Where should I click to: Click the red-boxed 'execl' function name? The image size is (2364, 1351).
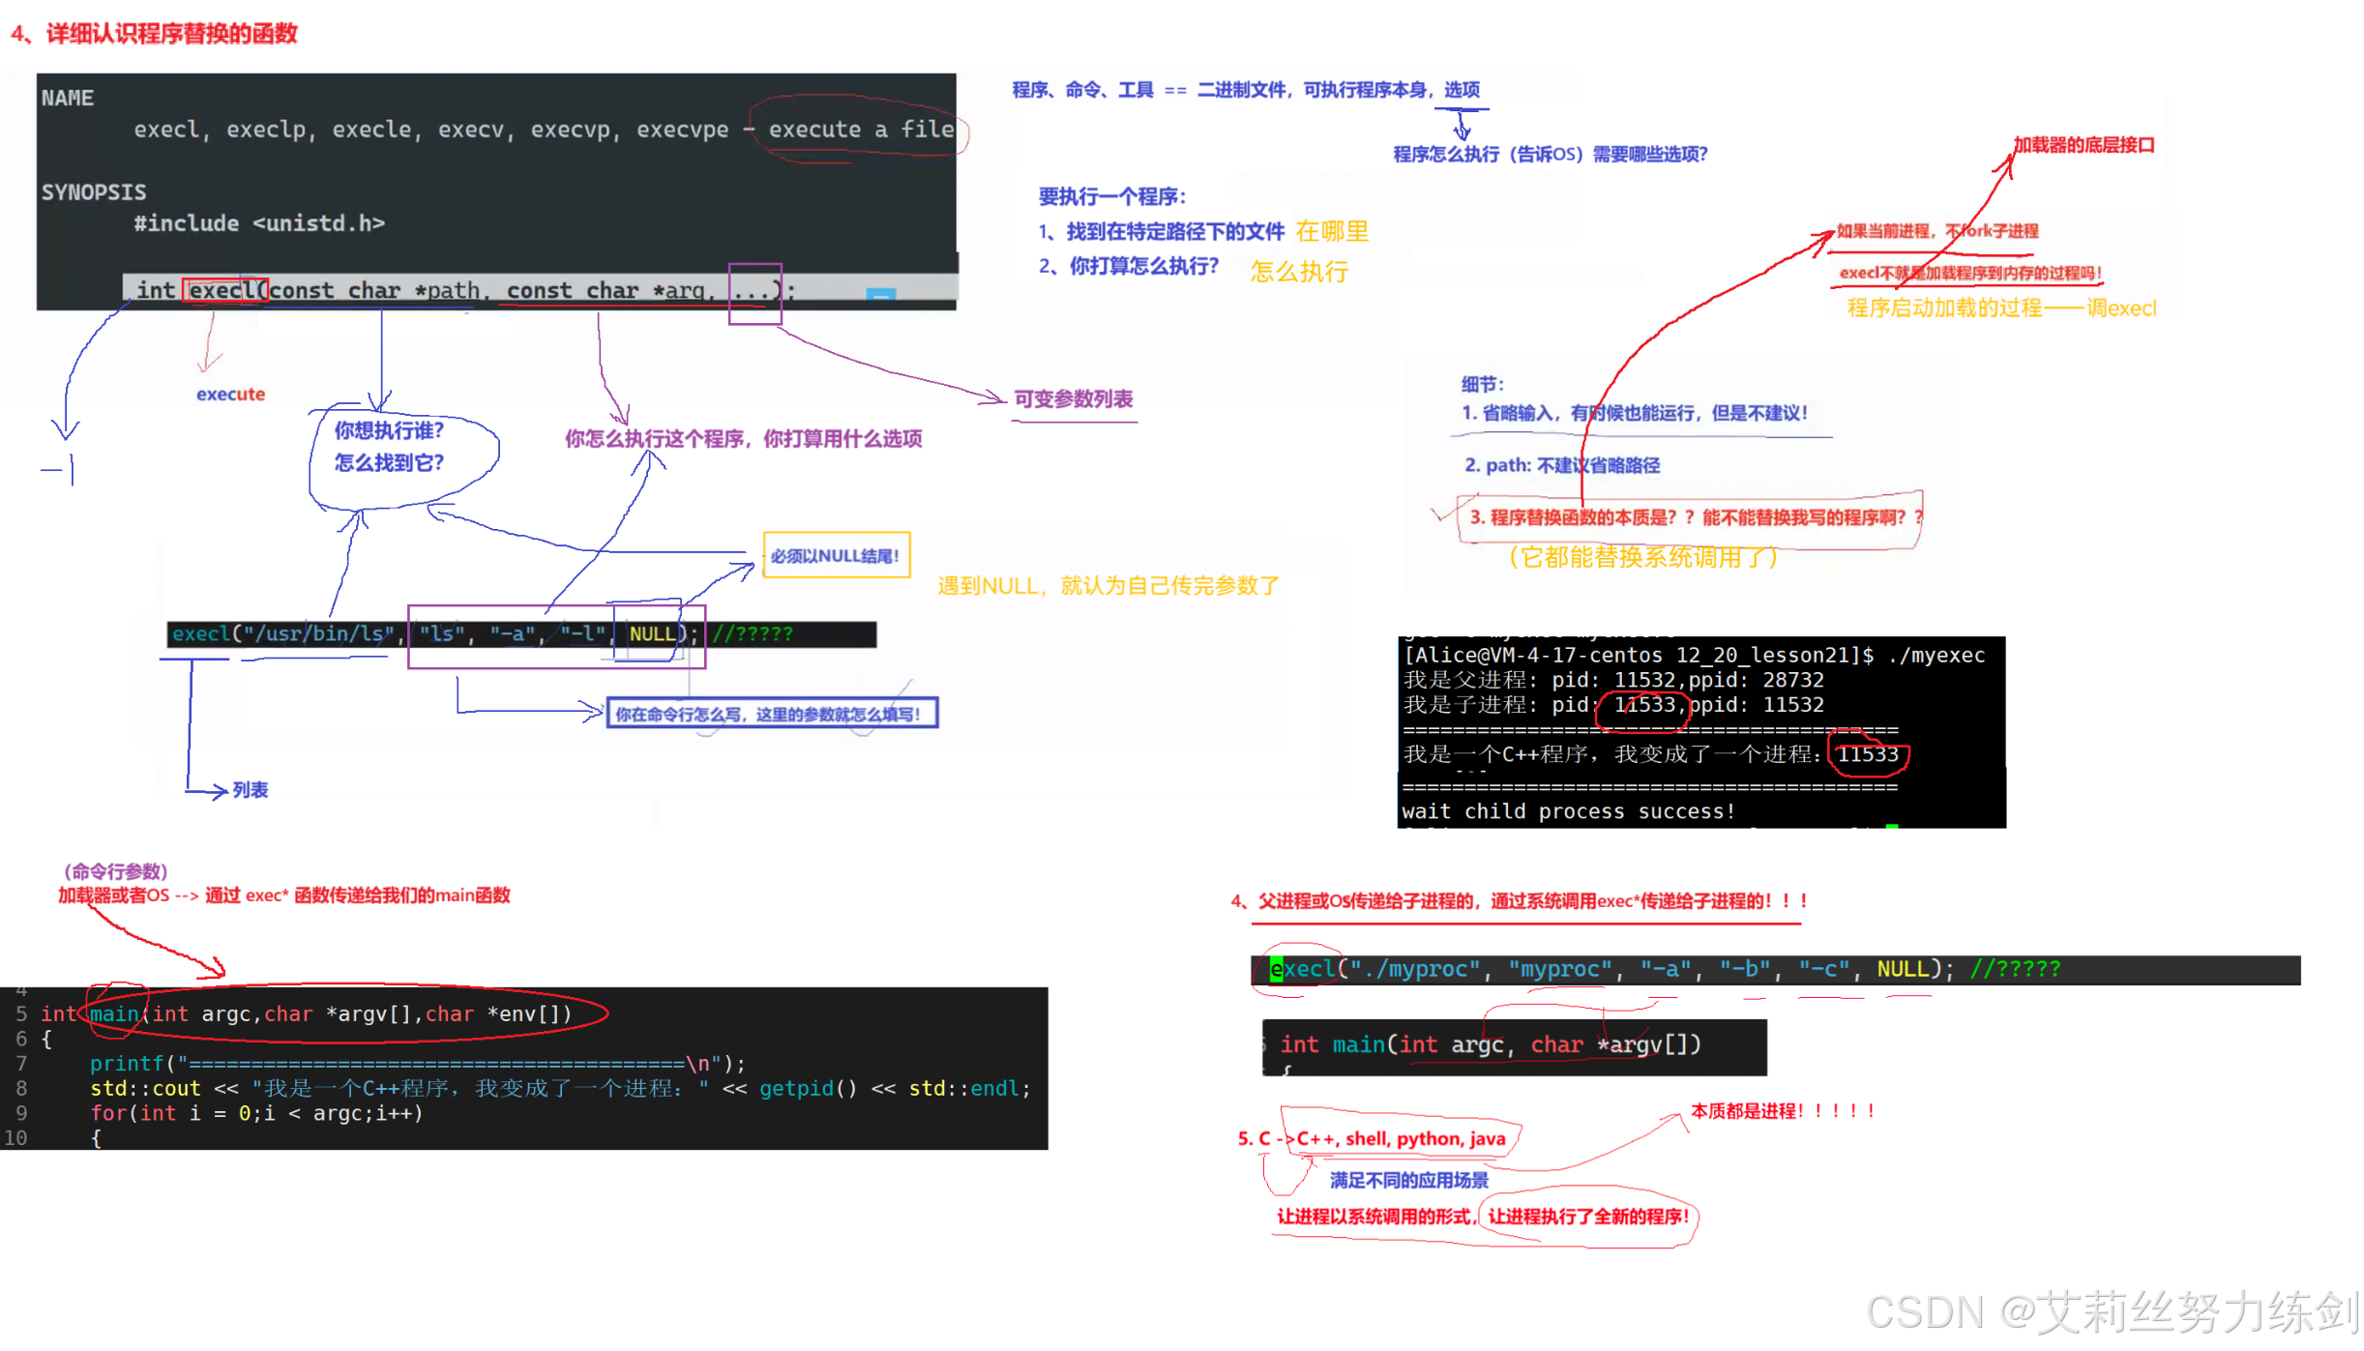point(224,290)
